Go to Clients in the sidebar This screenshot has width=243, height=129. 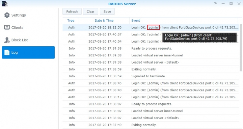[x=17, y=28]
